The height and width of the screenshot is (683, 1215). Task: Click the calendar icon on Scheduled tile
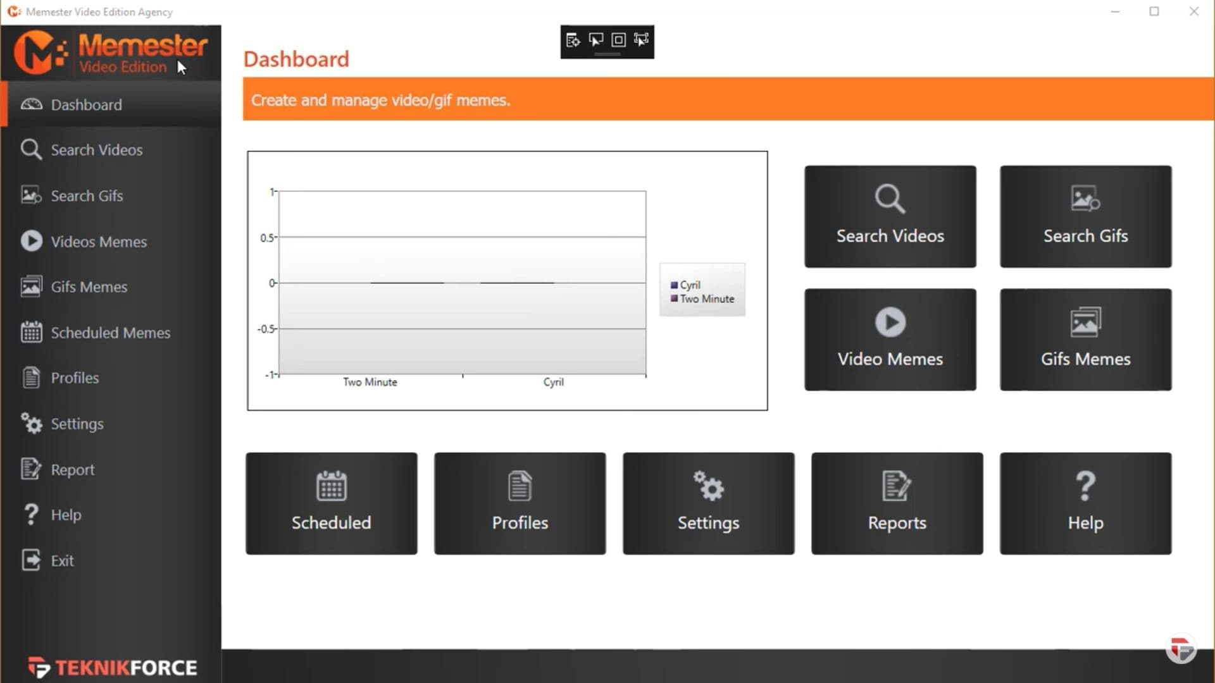click(x=331, y=486)
